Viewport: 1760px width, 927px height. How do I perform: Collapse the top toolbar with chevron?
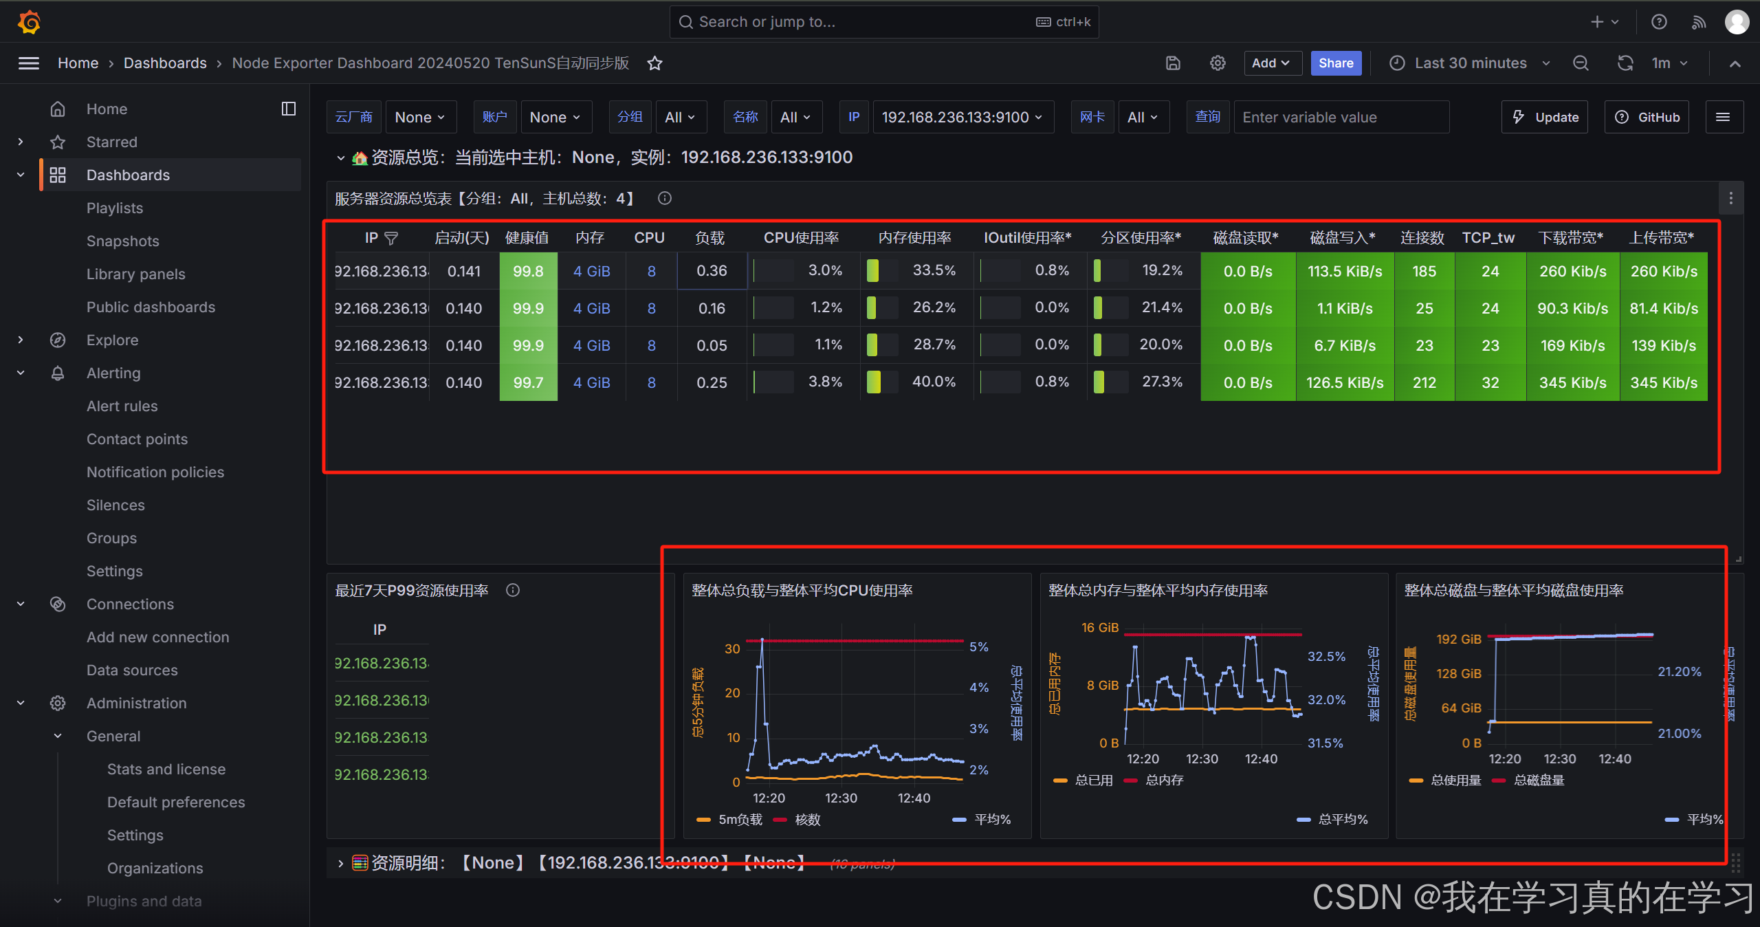tap(1735, 63)
